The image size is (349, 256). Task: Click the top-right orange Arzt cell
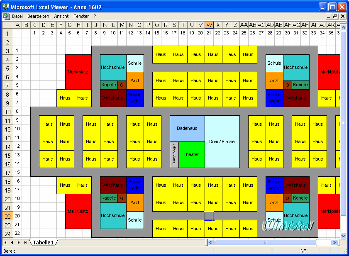[x=274, y=80]
